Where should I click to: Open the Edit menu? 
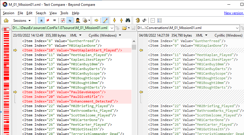[x=29, y=13]
